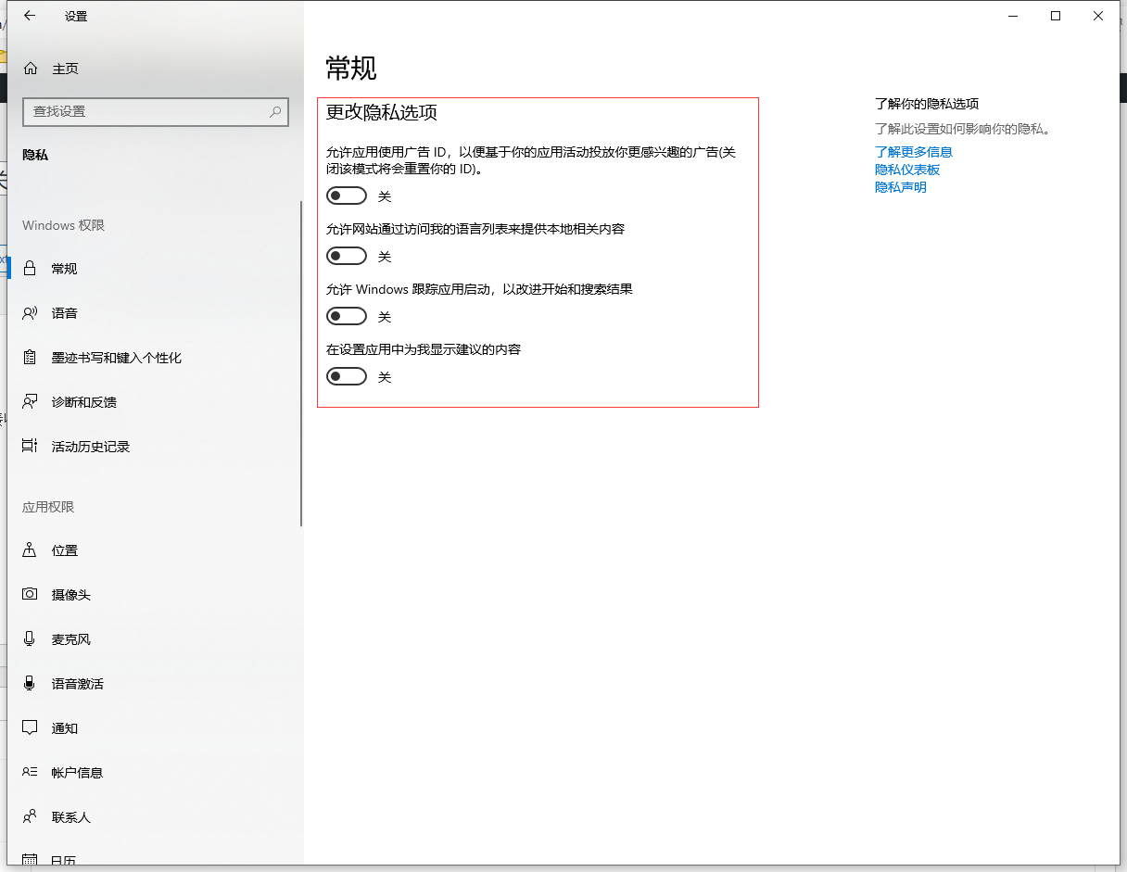Click the Home (主页) house icon
Image resolution: width=1127 pixels, height=872 pixels.
tap(31, 69)
